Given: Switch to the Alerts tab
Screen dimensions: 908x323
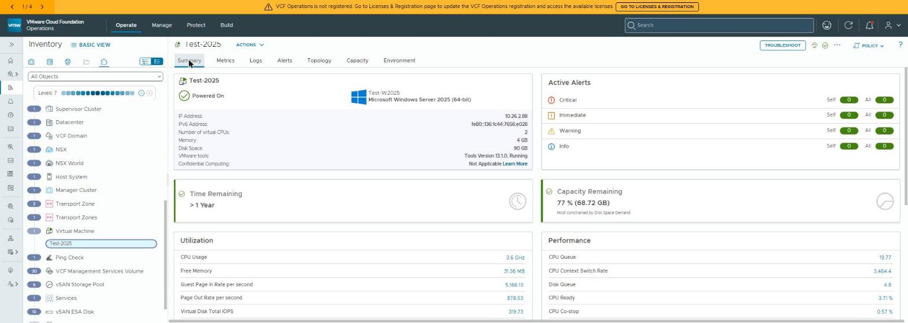Looking at the screenshot, I should point(284,61).
